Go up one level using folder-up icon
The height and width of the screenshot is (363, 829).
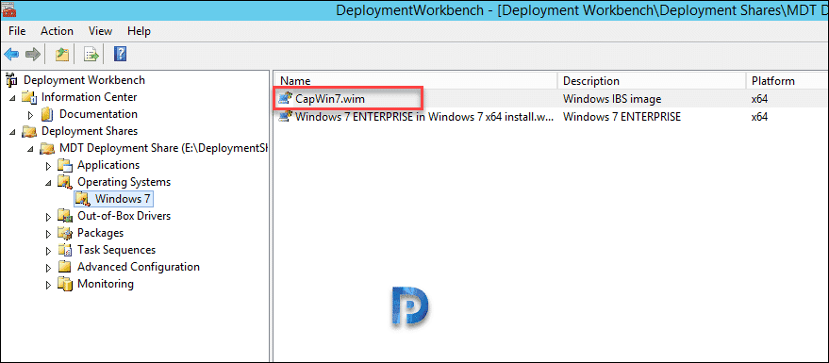pyautogui.click(x=62, y=54)
